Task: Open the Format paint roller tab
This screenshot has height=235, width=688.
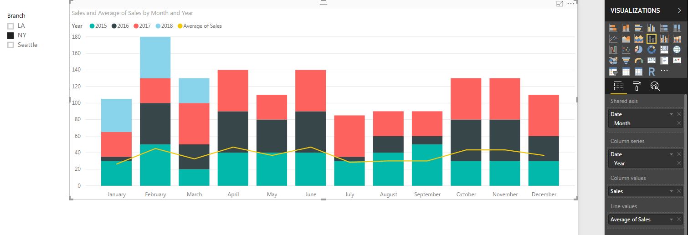Action: [x=637, y=86]
